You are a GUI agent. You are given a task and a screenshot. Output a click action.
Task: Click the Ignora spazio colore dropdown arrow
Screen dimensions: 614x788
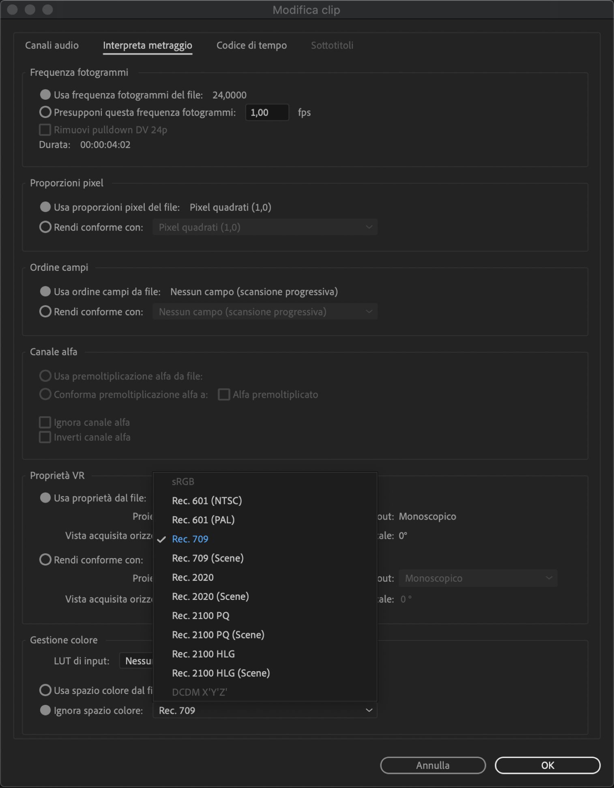tap(369, 710)
